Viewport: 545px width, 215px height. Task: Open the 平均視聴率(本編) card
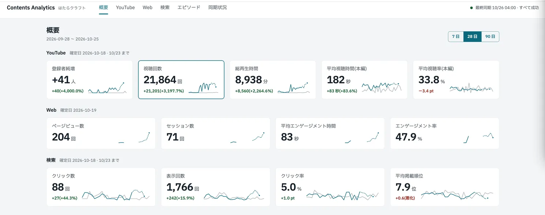click(456, 80)
